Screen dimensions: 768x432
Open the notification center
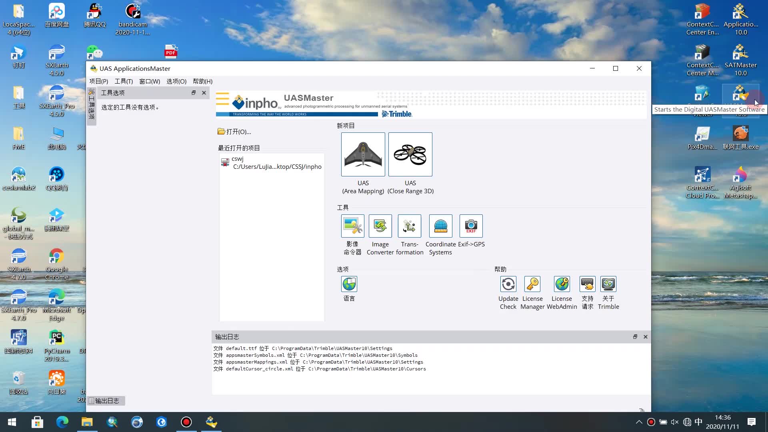tap(752, 422)
